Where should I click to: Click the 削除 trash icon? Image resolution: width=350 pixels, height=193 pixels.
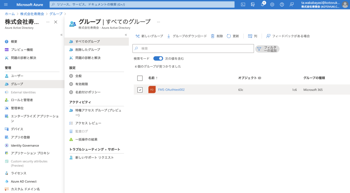[x=213, y=36]
